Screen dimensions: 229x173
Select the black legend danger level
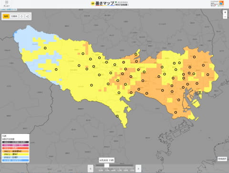pos(15,142)
